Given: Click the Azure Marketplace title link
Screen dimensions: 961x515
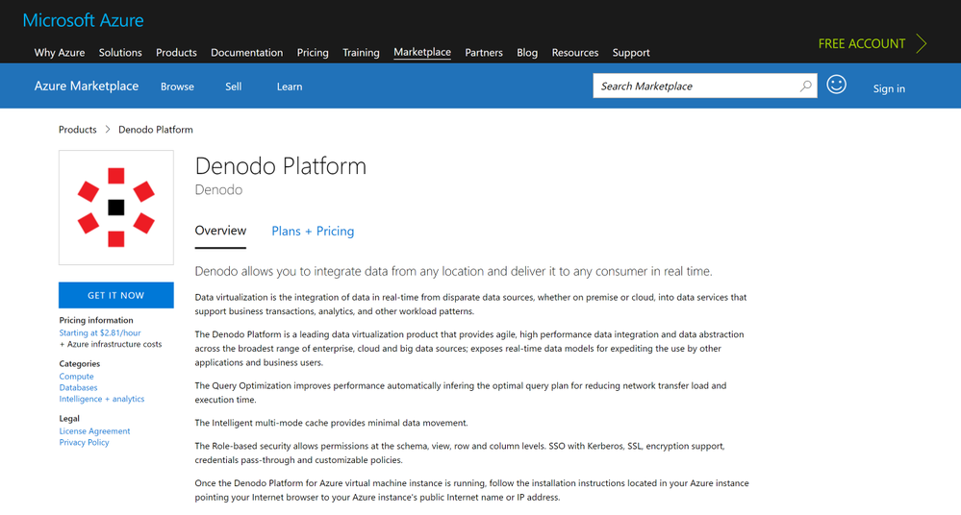Looking at the screenshot, I should pyautogui.click(x=87, y=86).
